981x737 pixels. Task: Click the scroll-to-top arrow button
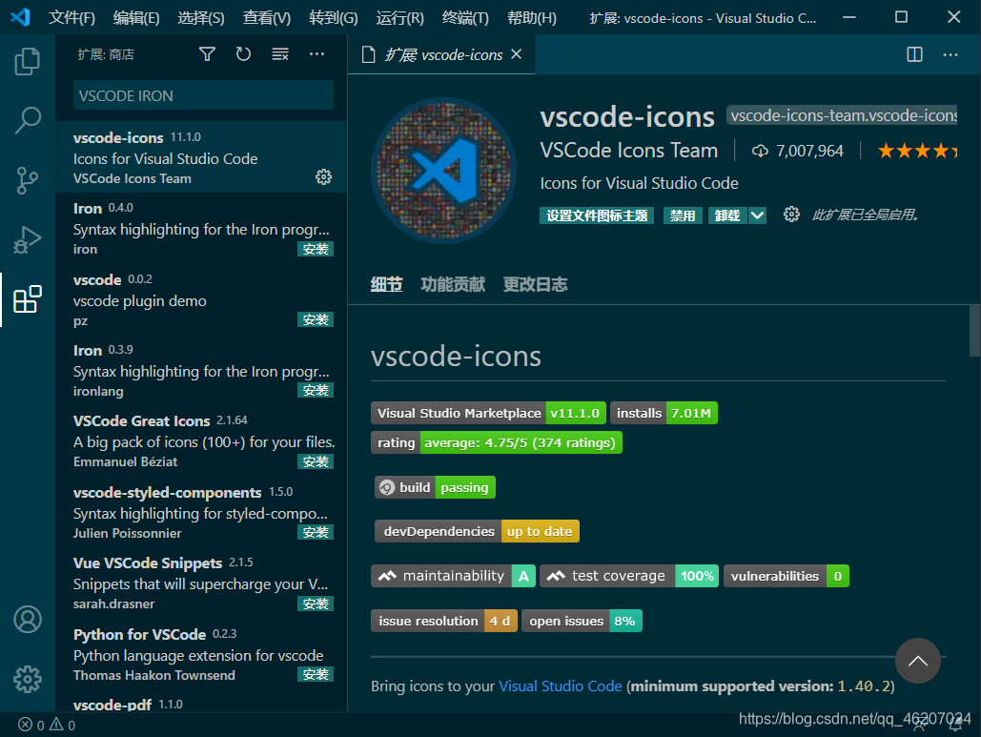918,661
